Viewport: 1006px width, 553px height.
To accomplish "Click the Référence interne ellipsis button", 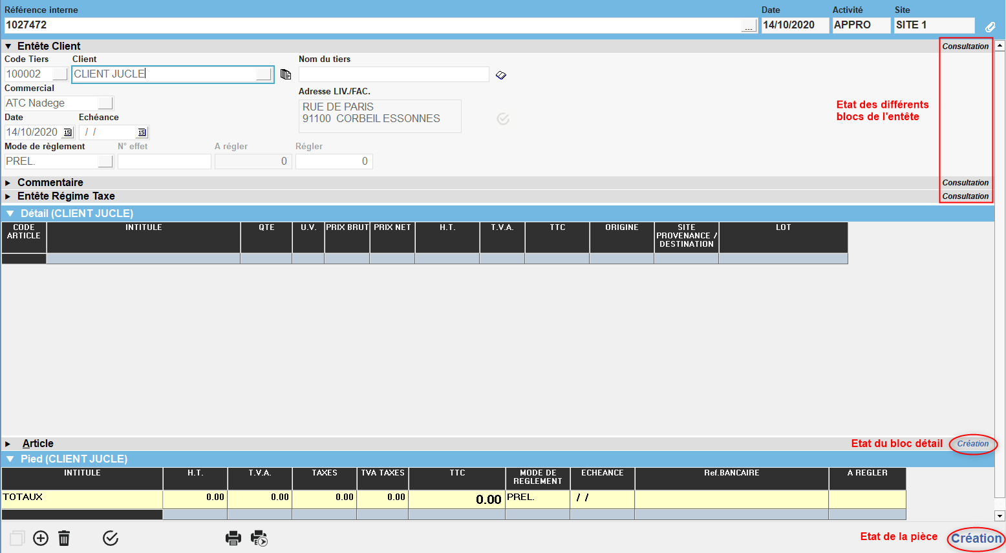I will (x=749, y=26).
